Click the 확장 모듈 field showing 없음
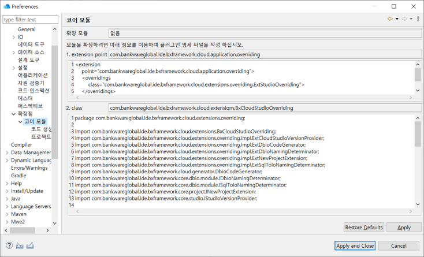424x257 pixels. coord(265,33)
